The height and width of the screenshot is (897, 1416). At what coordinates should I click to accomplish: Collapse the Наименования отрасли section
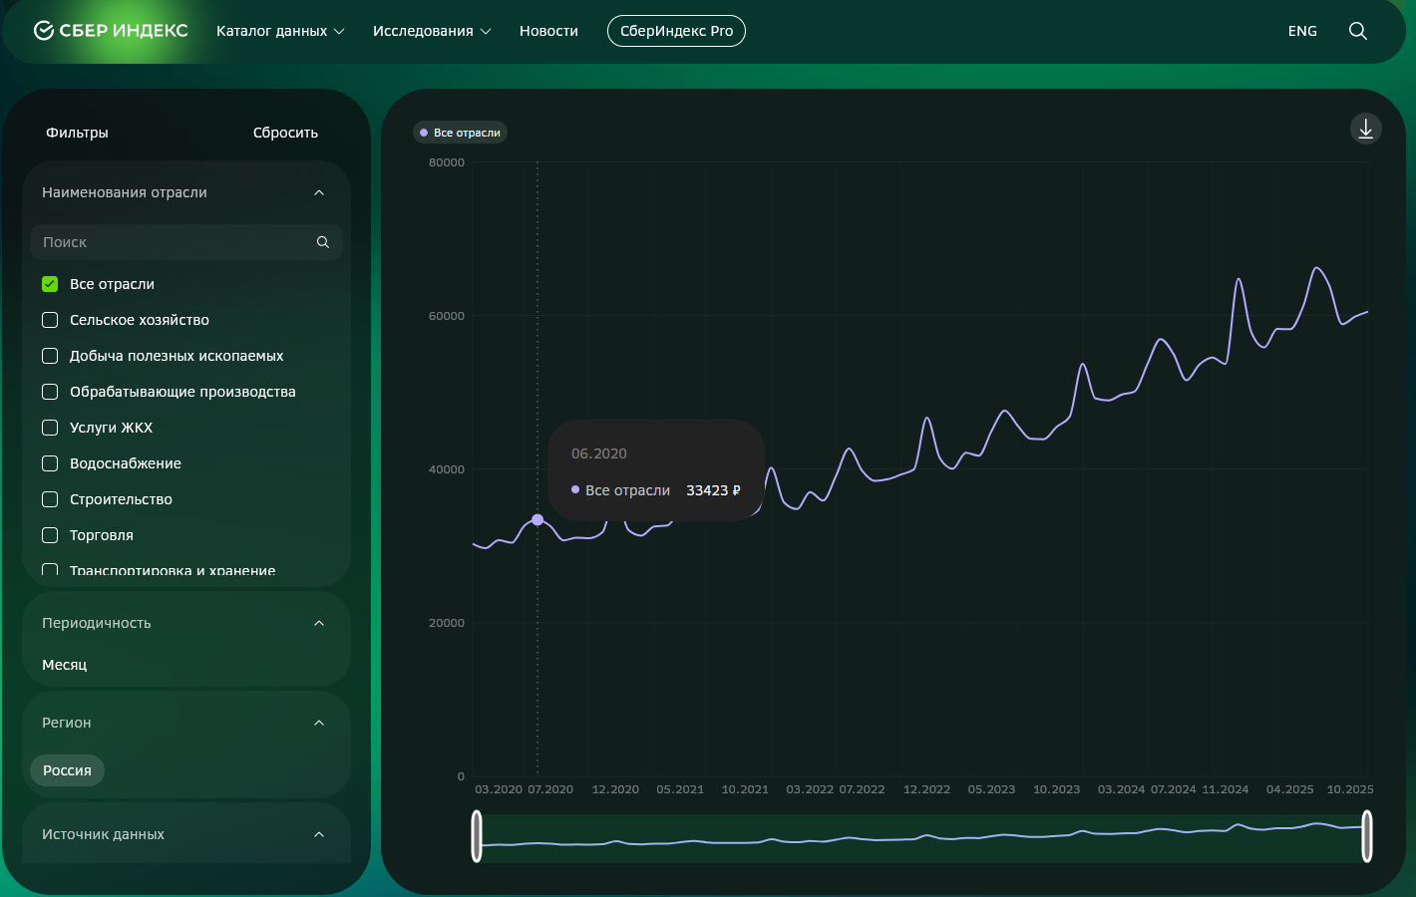[319, 192]
